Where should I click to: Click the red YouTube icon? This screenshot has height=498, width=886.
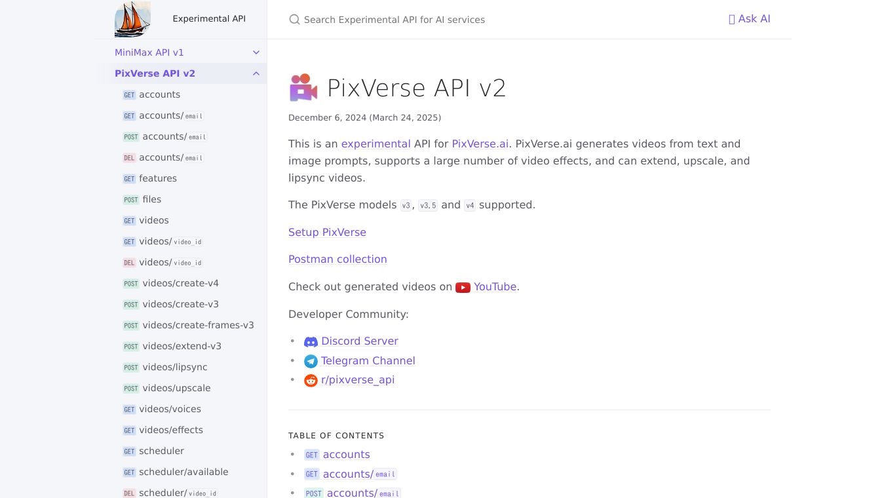463,287
